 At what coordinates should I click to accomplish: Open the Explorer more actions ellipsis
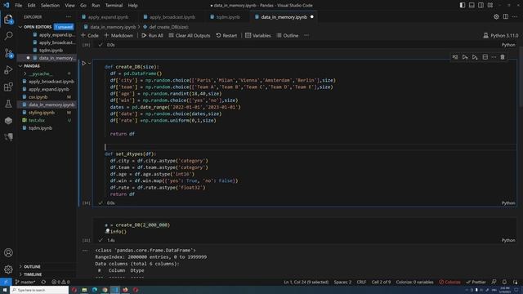click(69, 16)
